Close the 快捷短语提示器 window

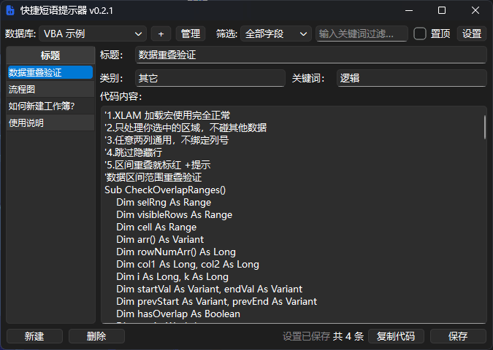pos(475,10)
